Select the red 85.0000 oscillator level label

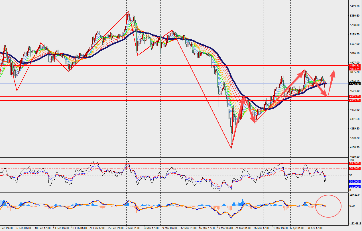[354, 163]
